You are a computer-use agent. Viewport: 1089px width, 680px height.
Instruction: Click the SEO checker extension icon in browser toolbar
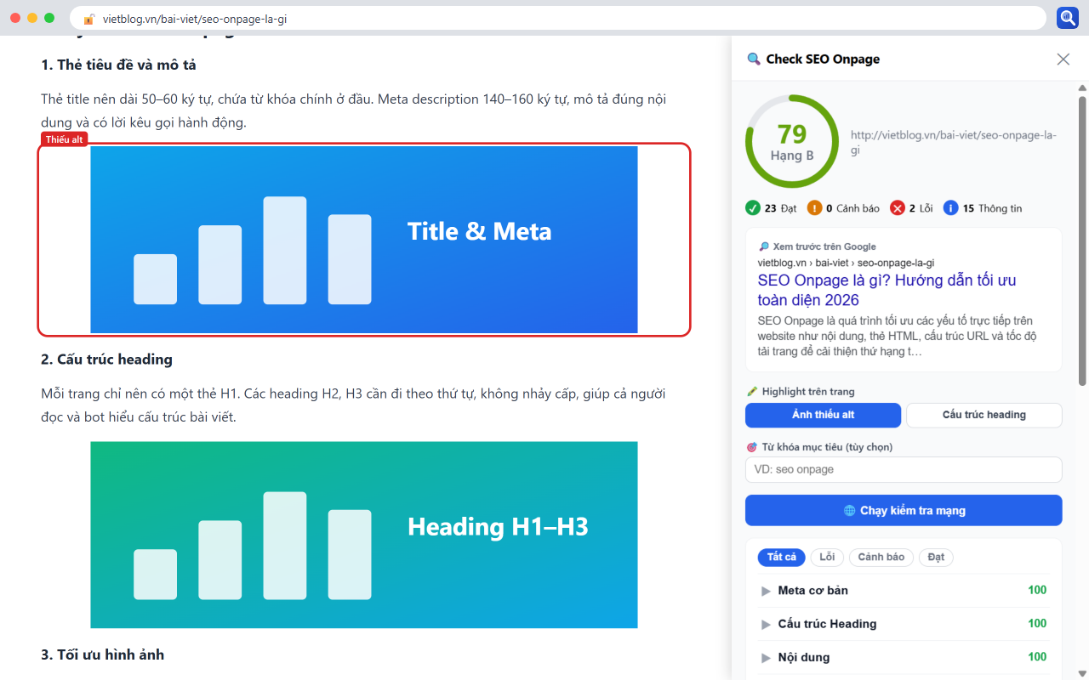click(x=1068, y=18)
